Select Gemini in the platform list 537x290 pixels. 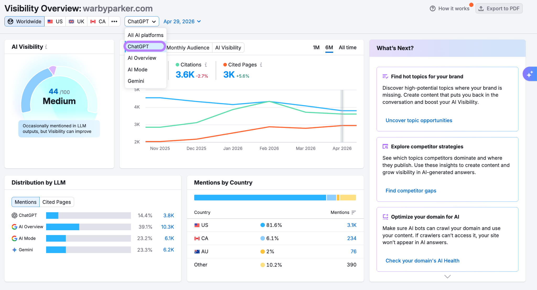[146, 81]
